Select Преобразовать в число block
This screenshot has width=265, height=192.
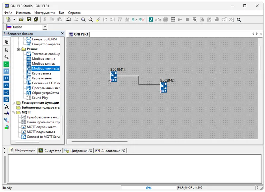click(x=40, y=117)
